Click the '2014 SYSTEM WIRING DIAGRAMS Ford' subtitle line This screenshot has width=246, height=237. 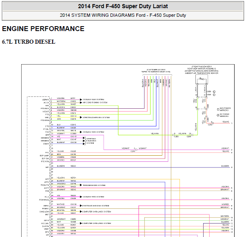click(123, 15)
